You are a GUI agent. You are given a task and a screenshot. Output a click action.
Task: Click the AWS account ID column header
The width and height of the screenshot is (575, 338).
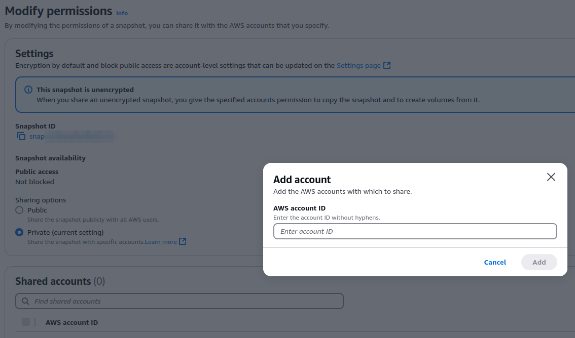coord(71,322)
